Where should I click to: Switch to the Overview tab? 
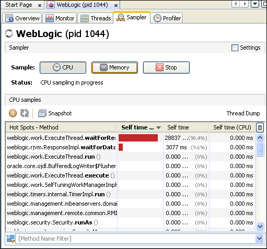(x=22, y=18)
